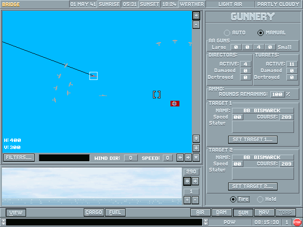Click the black filter text field
The image size is (303, 227).
(x=64, y=157)
